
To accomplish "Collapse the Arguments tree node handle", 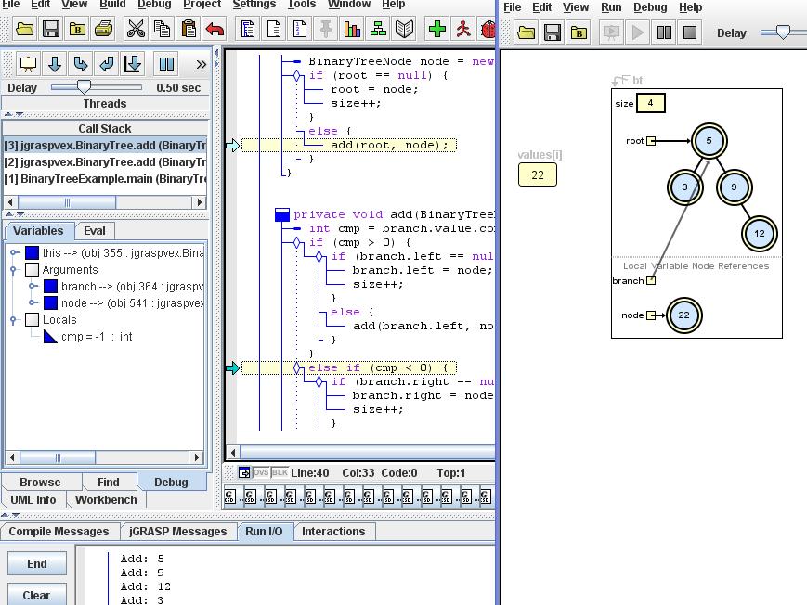I will [13, 270].
